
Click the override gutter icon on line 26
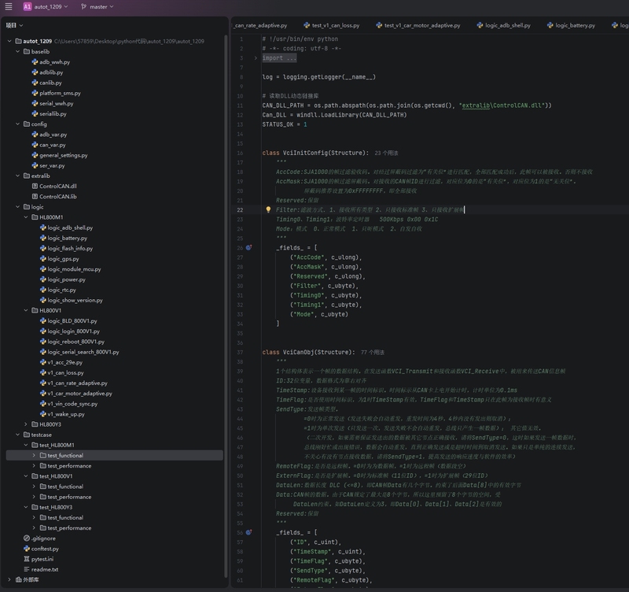click(x=249, y=247)
